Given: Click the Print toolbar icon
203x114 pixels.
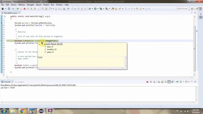Looking at the screenshot, I should click(x=64, y=9).
